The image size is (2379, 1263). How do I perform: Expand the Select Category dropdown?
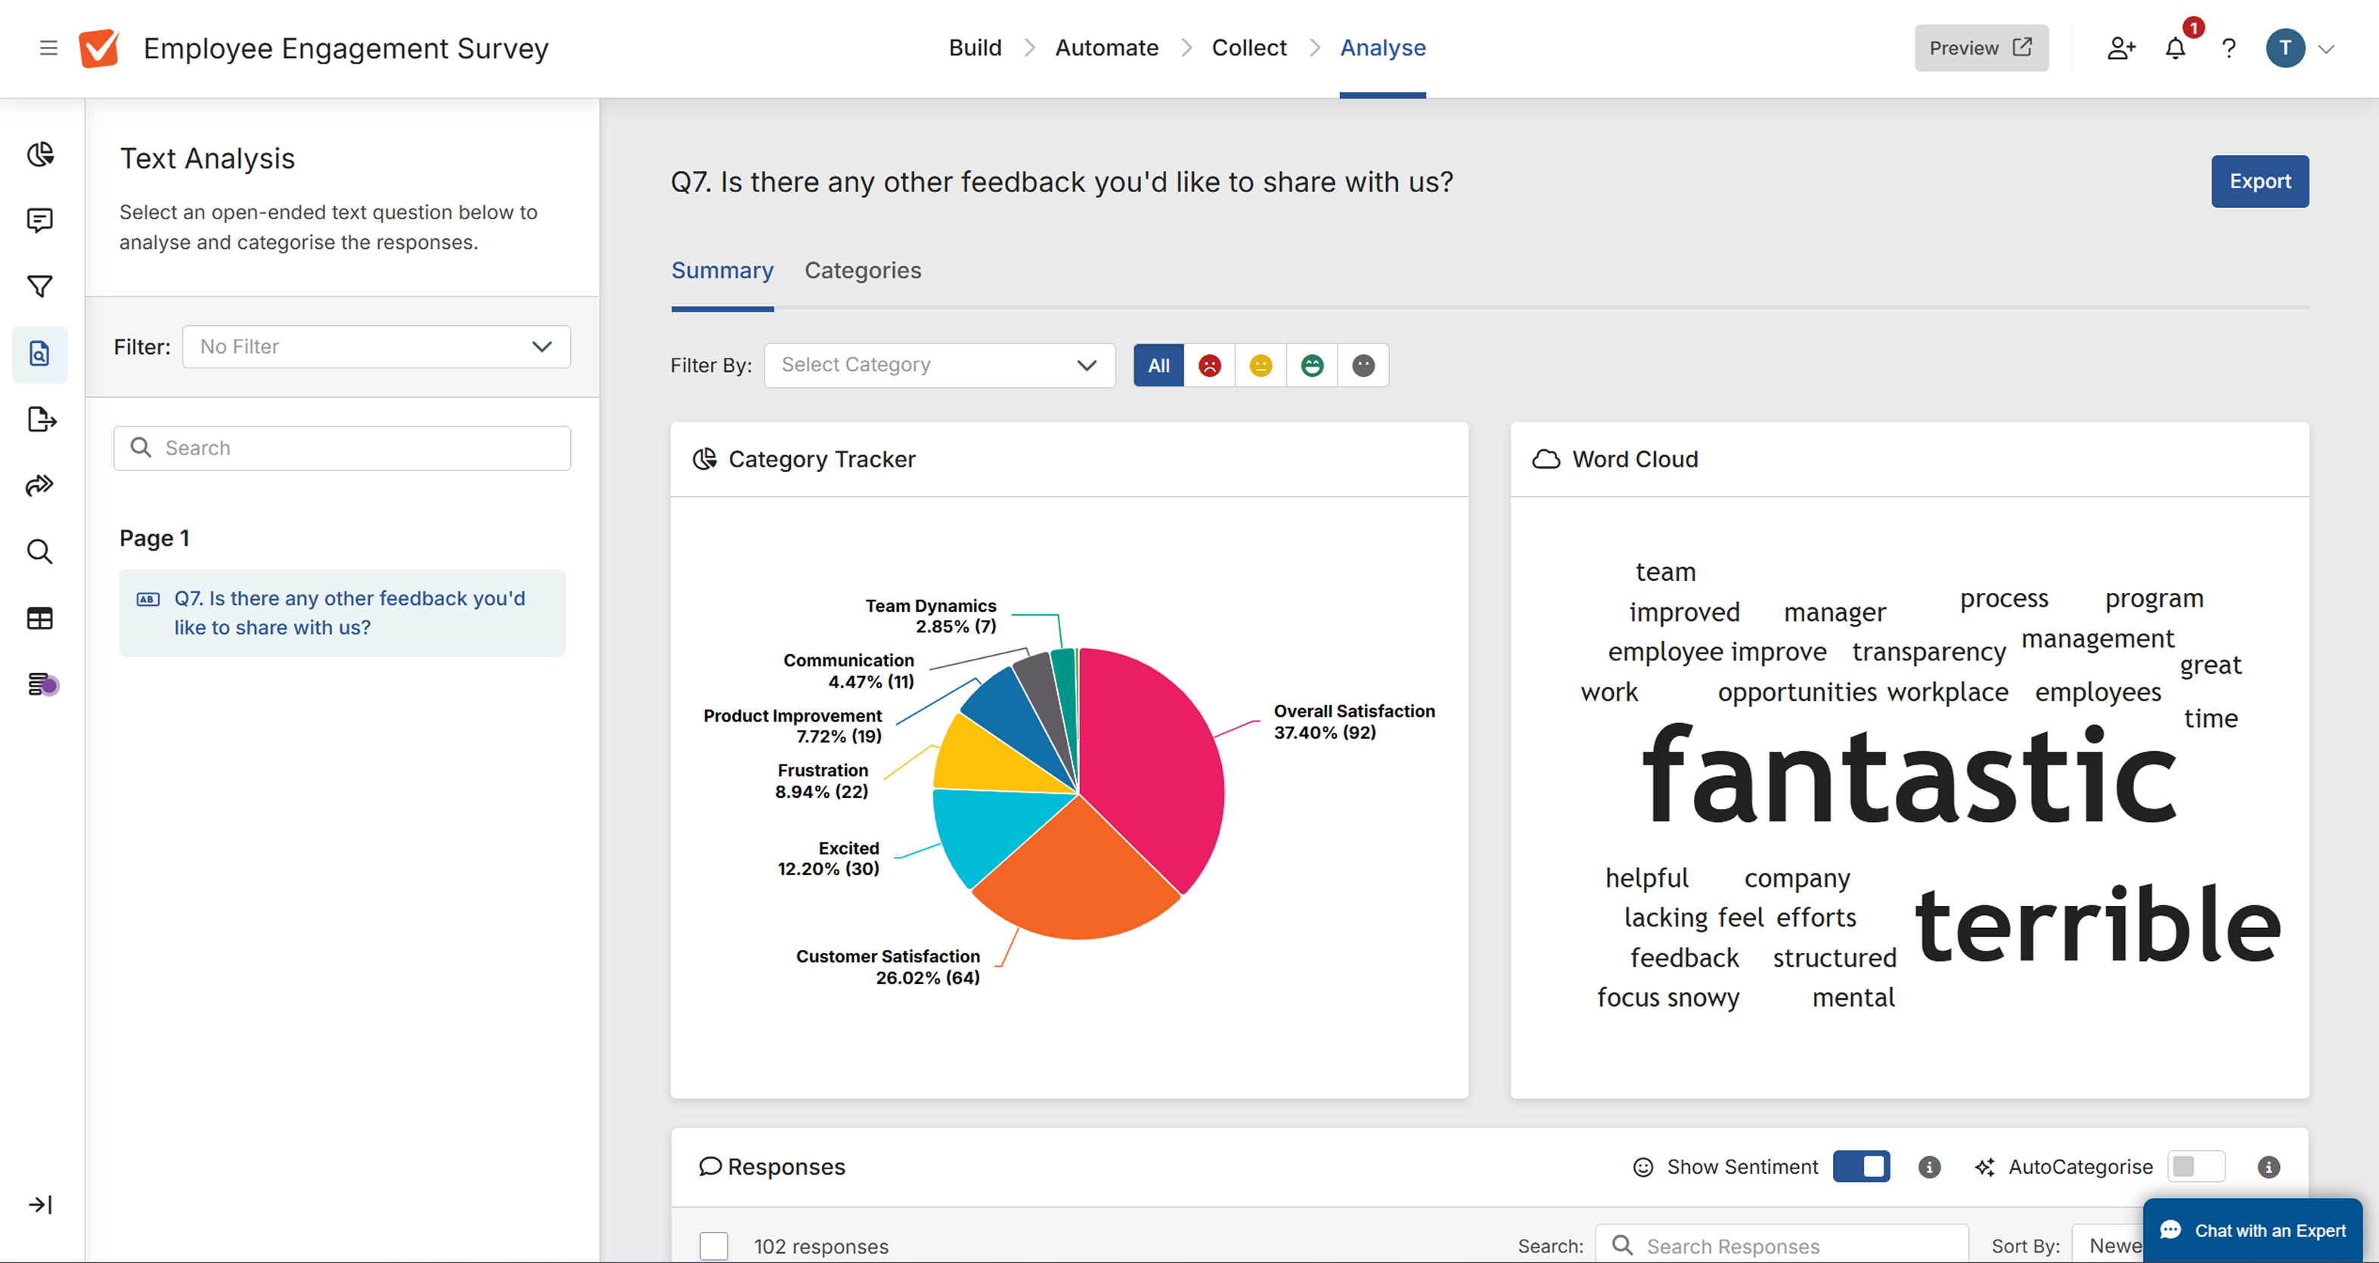tap(939, 366)
